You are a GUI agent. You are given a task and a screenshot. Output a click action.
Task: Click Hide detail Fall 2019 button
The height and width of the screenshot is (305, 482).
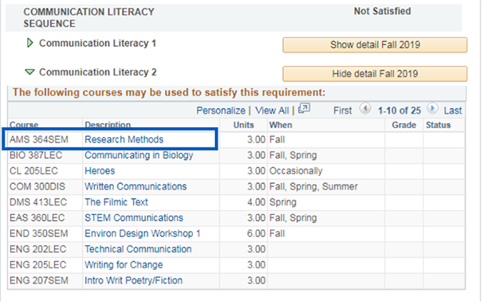click(375, 74)
